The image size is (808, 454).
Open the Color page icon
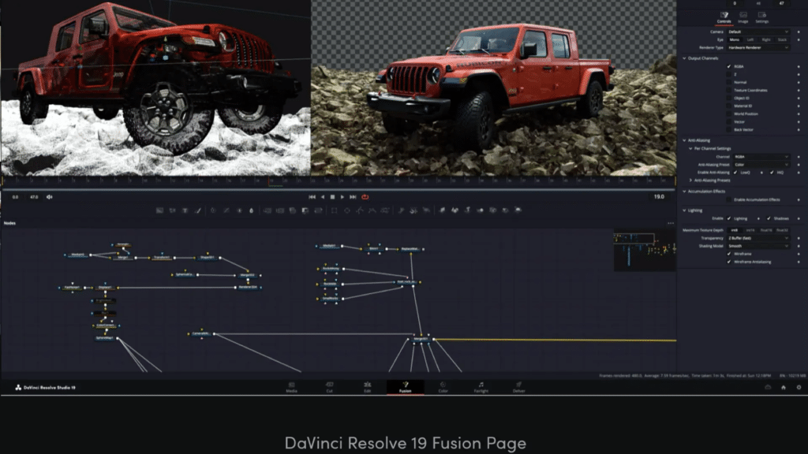(443, 385)
